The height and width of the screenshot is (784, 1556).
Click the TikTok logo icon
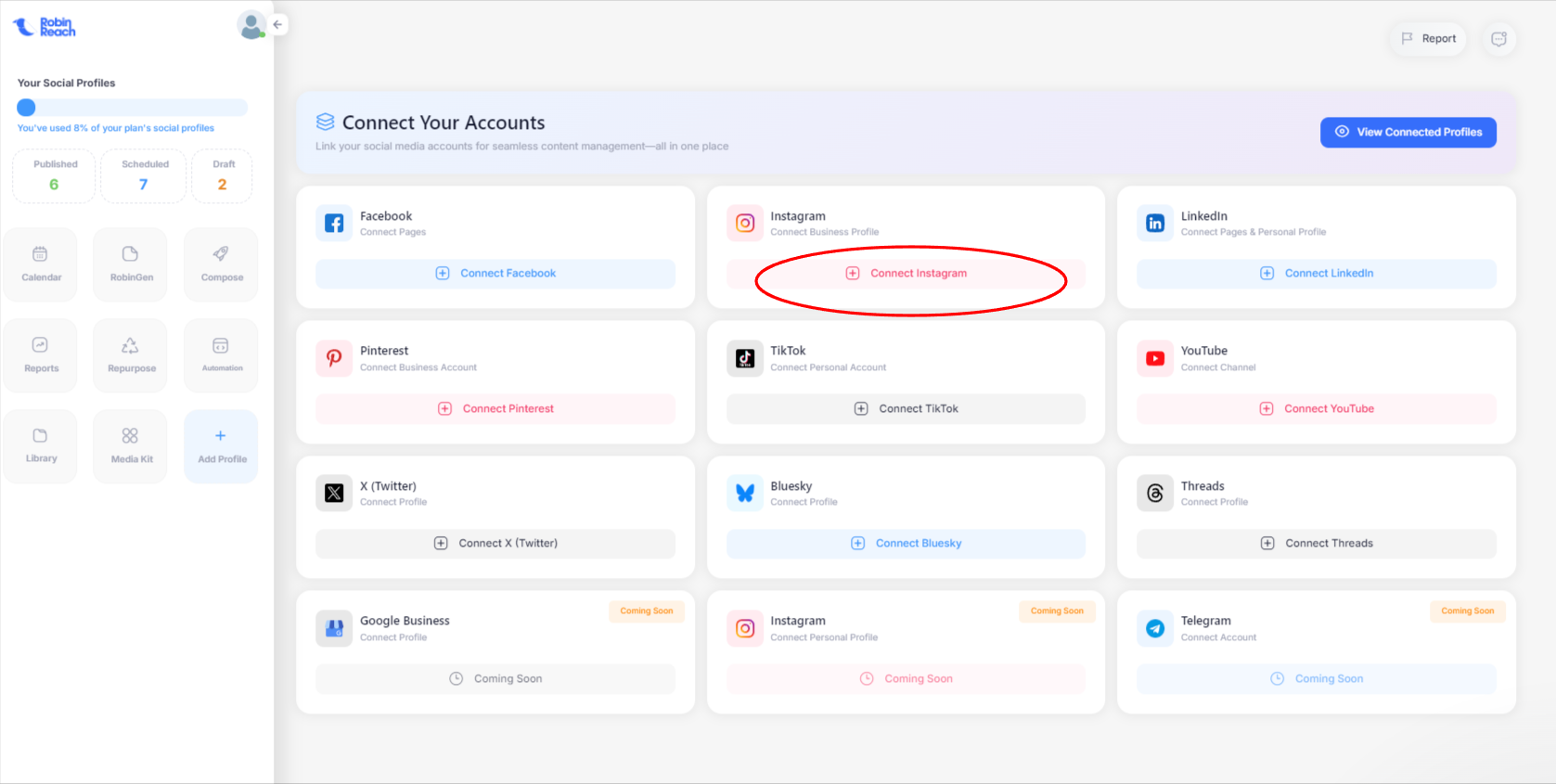pyautogui.click(x=745, y=358)
